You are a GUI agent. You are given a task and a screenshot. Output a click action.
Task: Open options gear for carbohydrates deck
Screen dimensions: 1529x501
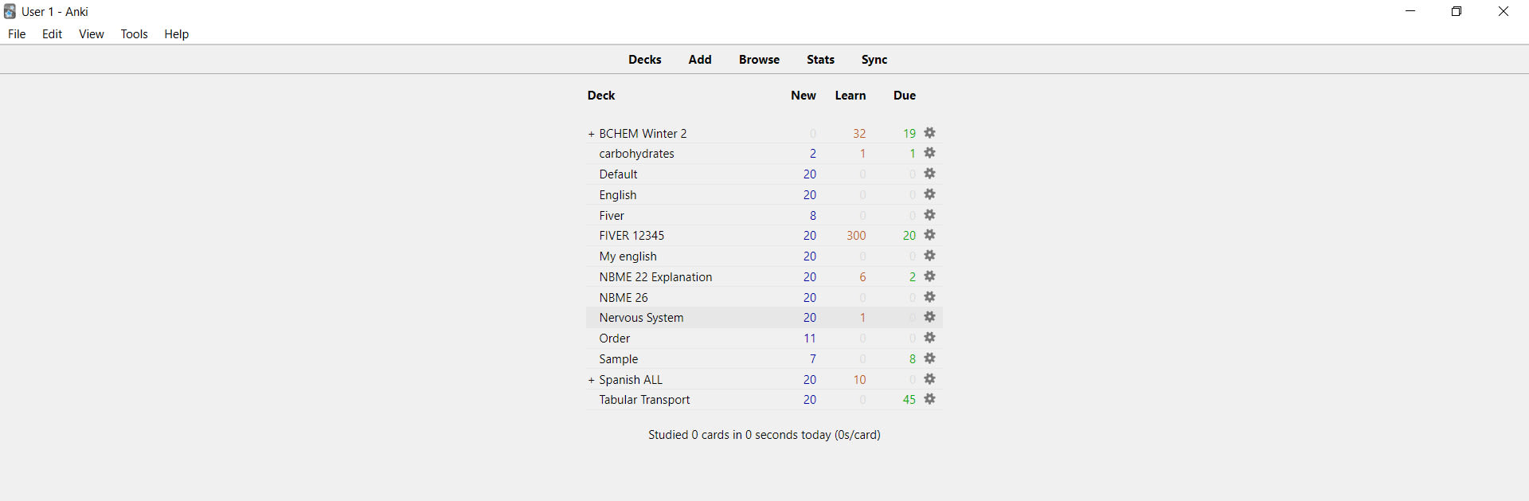click(x=930, y=153)
